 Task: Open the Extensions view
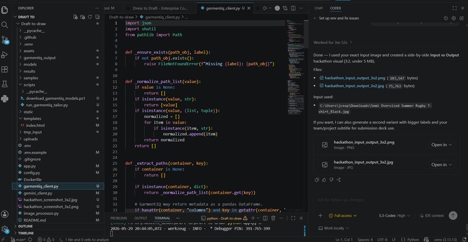point(5,70)
